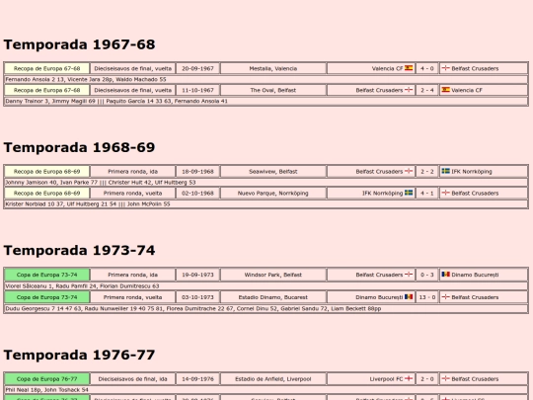Click Belfast Crusaders flag in the 18-09-1968 row
The width and height of the screenshot is (533, 400).
pos(409,171)
